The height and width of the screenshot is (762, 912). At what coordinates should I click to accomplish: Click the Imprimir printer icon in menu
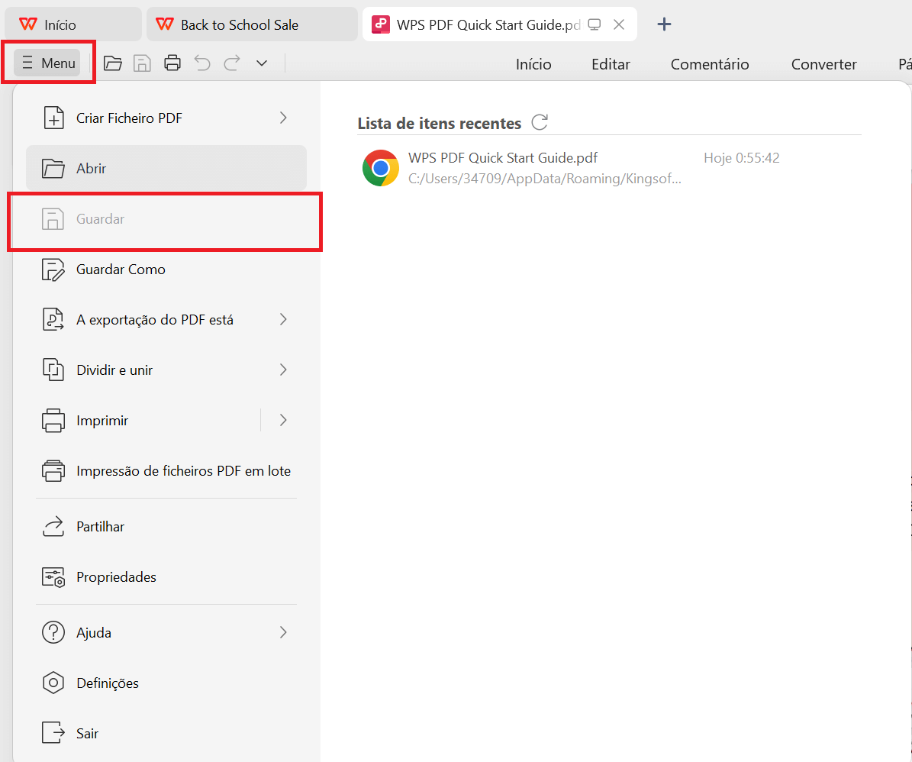pyautogui.click(x=53, y=420)
